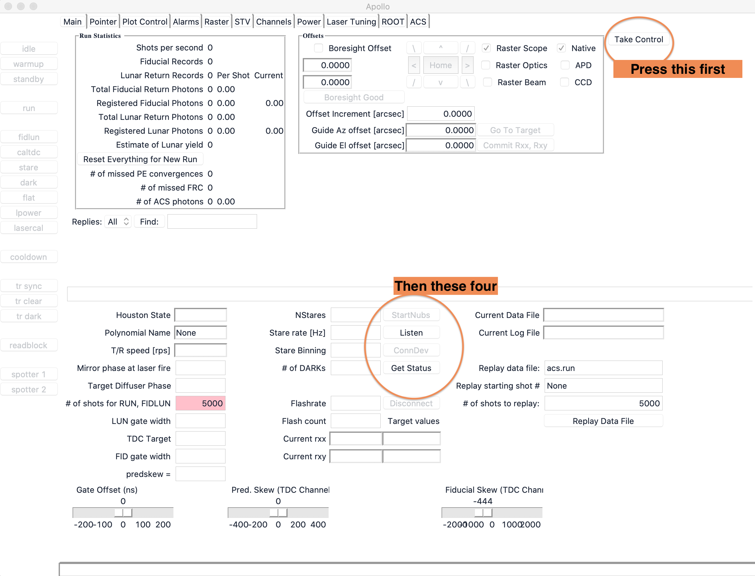Viewport: 755px width, 576px height.
Task: Open the Raster tab
Action: (216, 21)
